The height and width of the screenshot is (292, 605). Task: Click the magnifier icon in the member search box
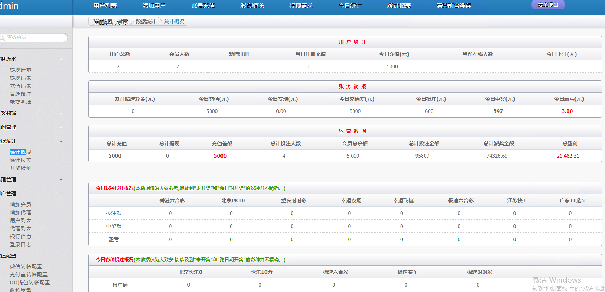[2, 38]
